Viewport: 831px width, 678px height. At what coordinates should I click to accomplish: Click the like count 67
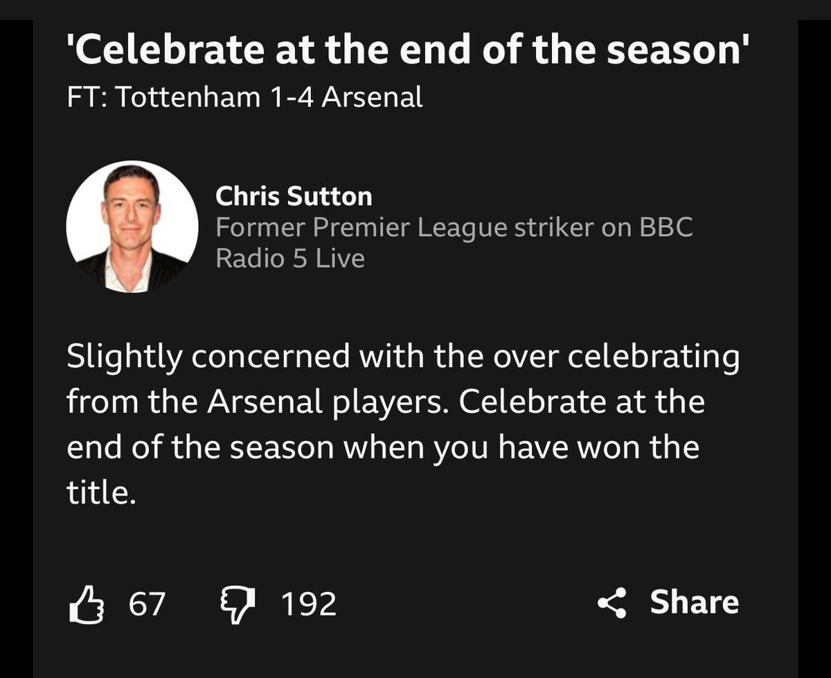click(x=147, y=604)
